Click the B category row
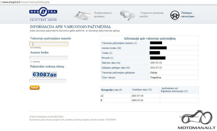The height and width of the screenshot is (131, 217). tap(149, 100)
